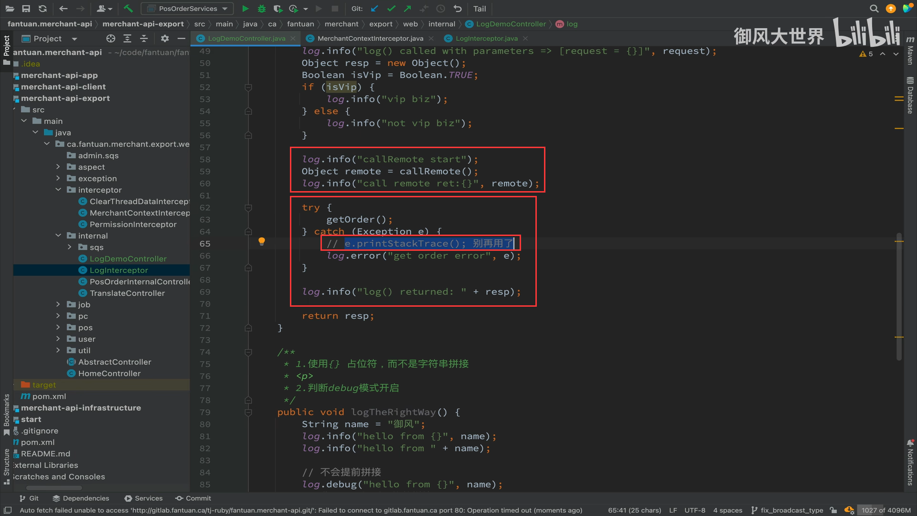Build project with the hammer icon
Image resolution: width=917 pixels, height=516 pixels.
click(128, 9)
